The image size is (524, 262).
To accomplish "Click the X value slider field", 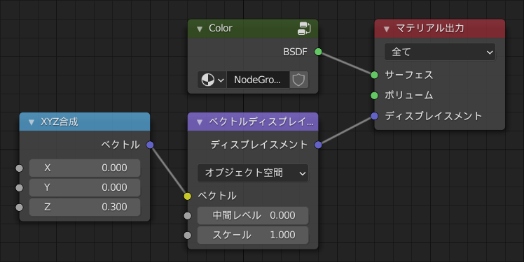I will (85, 168).
